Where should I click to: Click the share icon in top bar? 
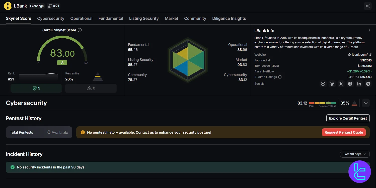[x=367, y=6]
